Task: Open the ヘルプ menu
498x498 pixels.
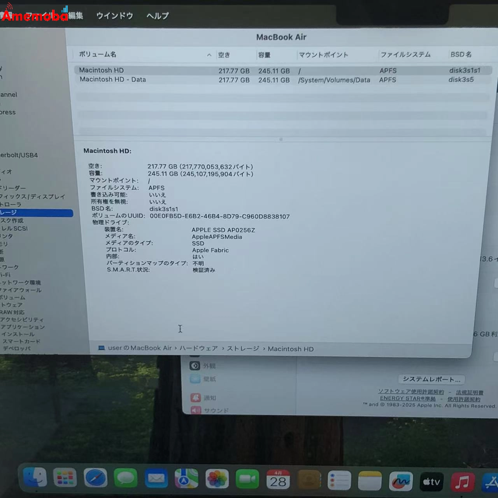Action: [x=157, y=16]
